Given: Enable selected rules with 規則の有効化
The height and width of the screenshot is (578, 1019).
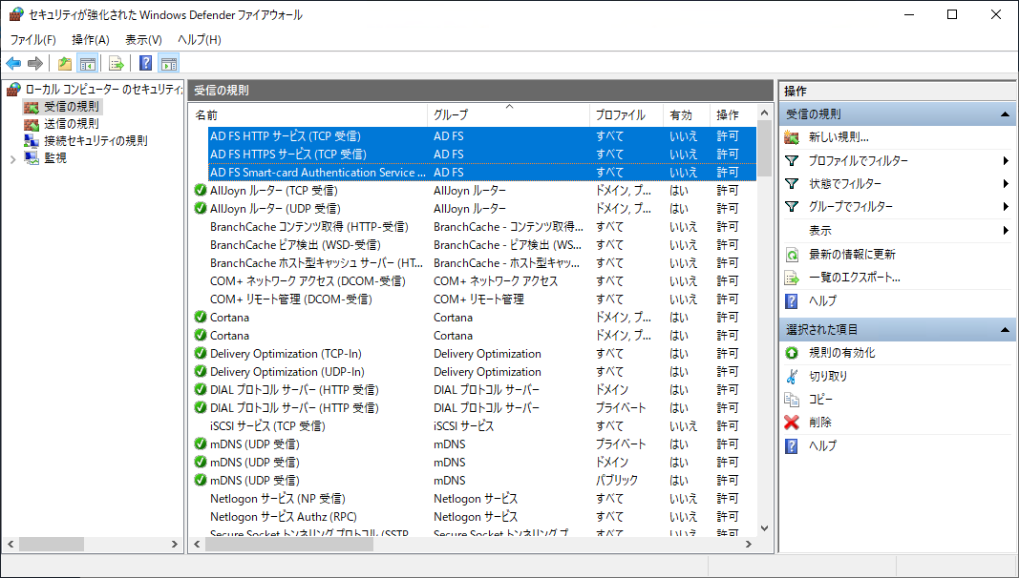Looking at the screenshot, I should pos(841,353).
